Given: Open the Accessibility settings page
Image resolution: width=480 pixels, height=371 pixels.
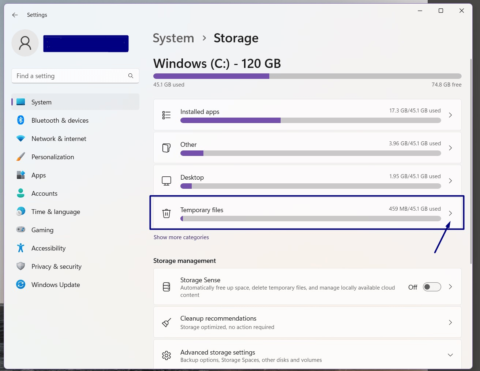Looking at the screenshot, I should point(75,248).
